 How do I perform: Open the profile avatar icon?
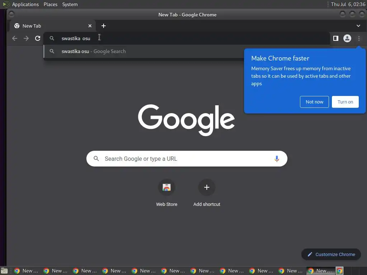pos(347,38)
